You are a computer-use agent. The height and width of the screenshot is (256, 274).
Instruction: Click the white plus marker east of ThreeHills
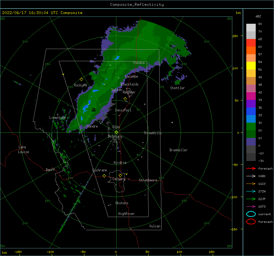click(x=172, y=122)
